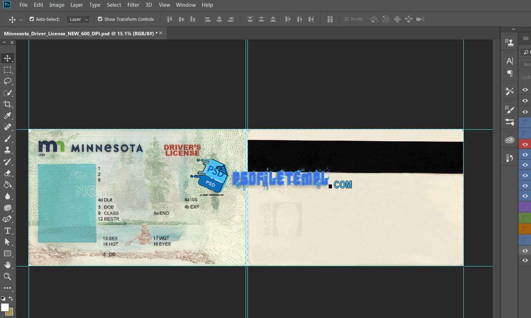Click the Auto-Align Layers icon

330,19
